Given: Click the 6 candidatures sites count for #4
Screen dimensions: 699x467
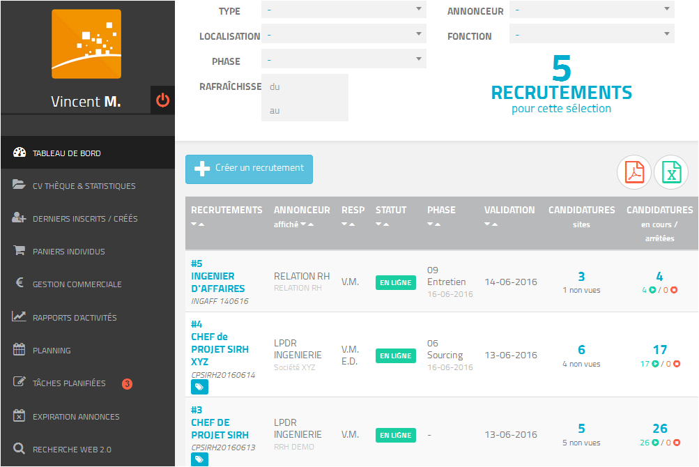Looking at the screenshot, I should (x=581, y=350).
